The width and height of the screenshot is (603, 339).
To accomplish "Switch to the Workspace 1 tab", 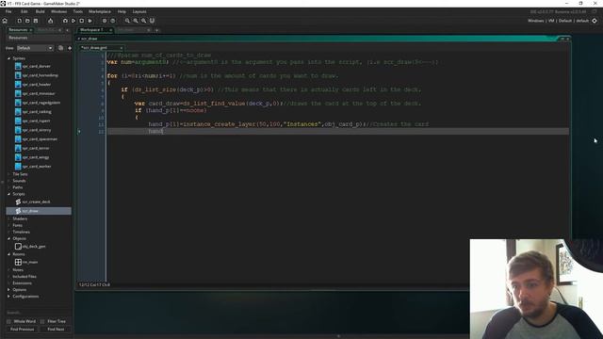I will [x=91, y=30].
